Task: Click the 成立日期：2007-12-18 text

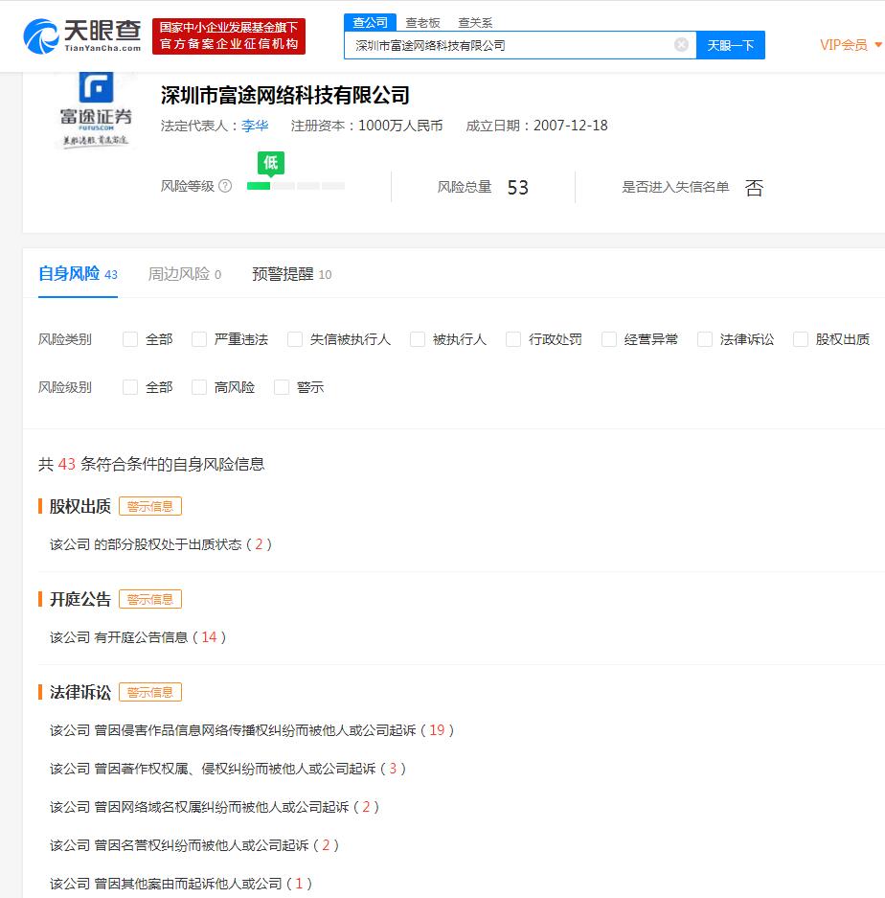Action: pyautogui.click(x=537, y=126)
